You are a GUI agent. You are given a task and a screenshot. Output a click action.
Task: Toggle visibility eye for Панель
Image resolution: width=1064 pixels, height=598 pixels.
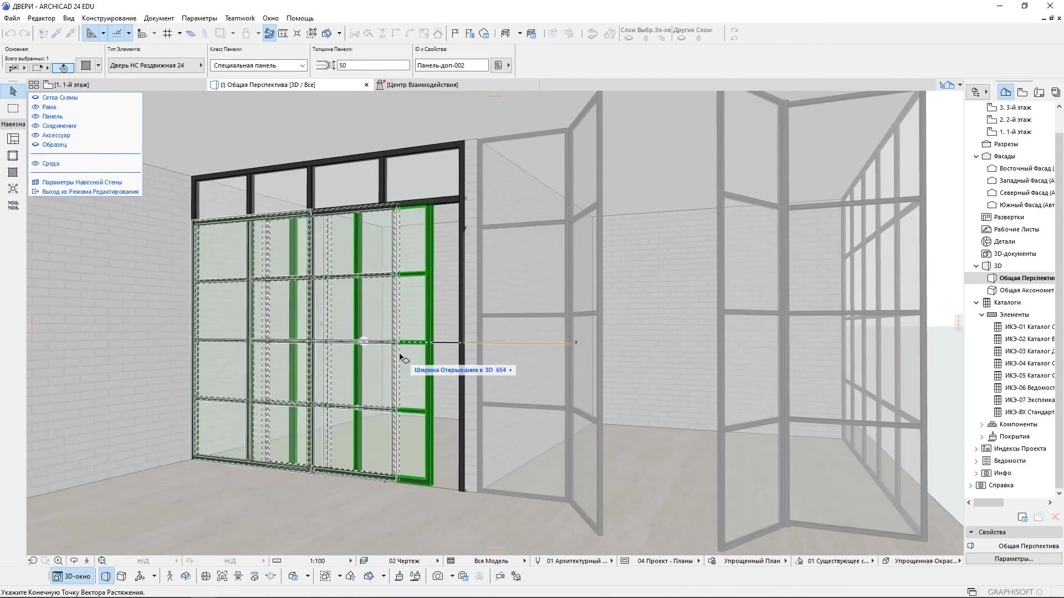tap(35, 116)
